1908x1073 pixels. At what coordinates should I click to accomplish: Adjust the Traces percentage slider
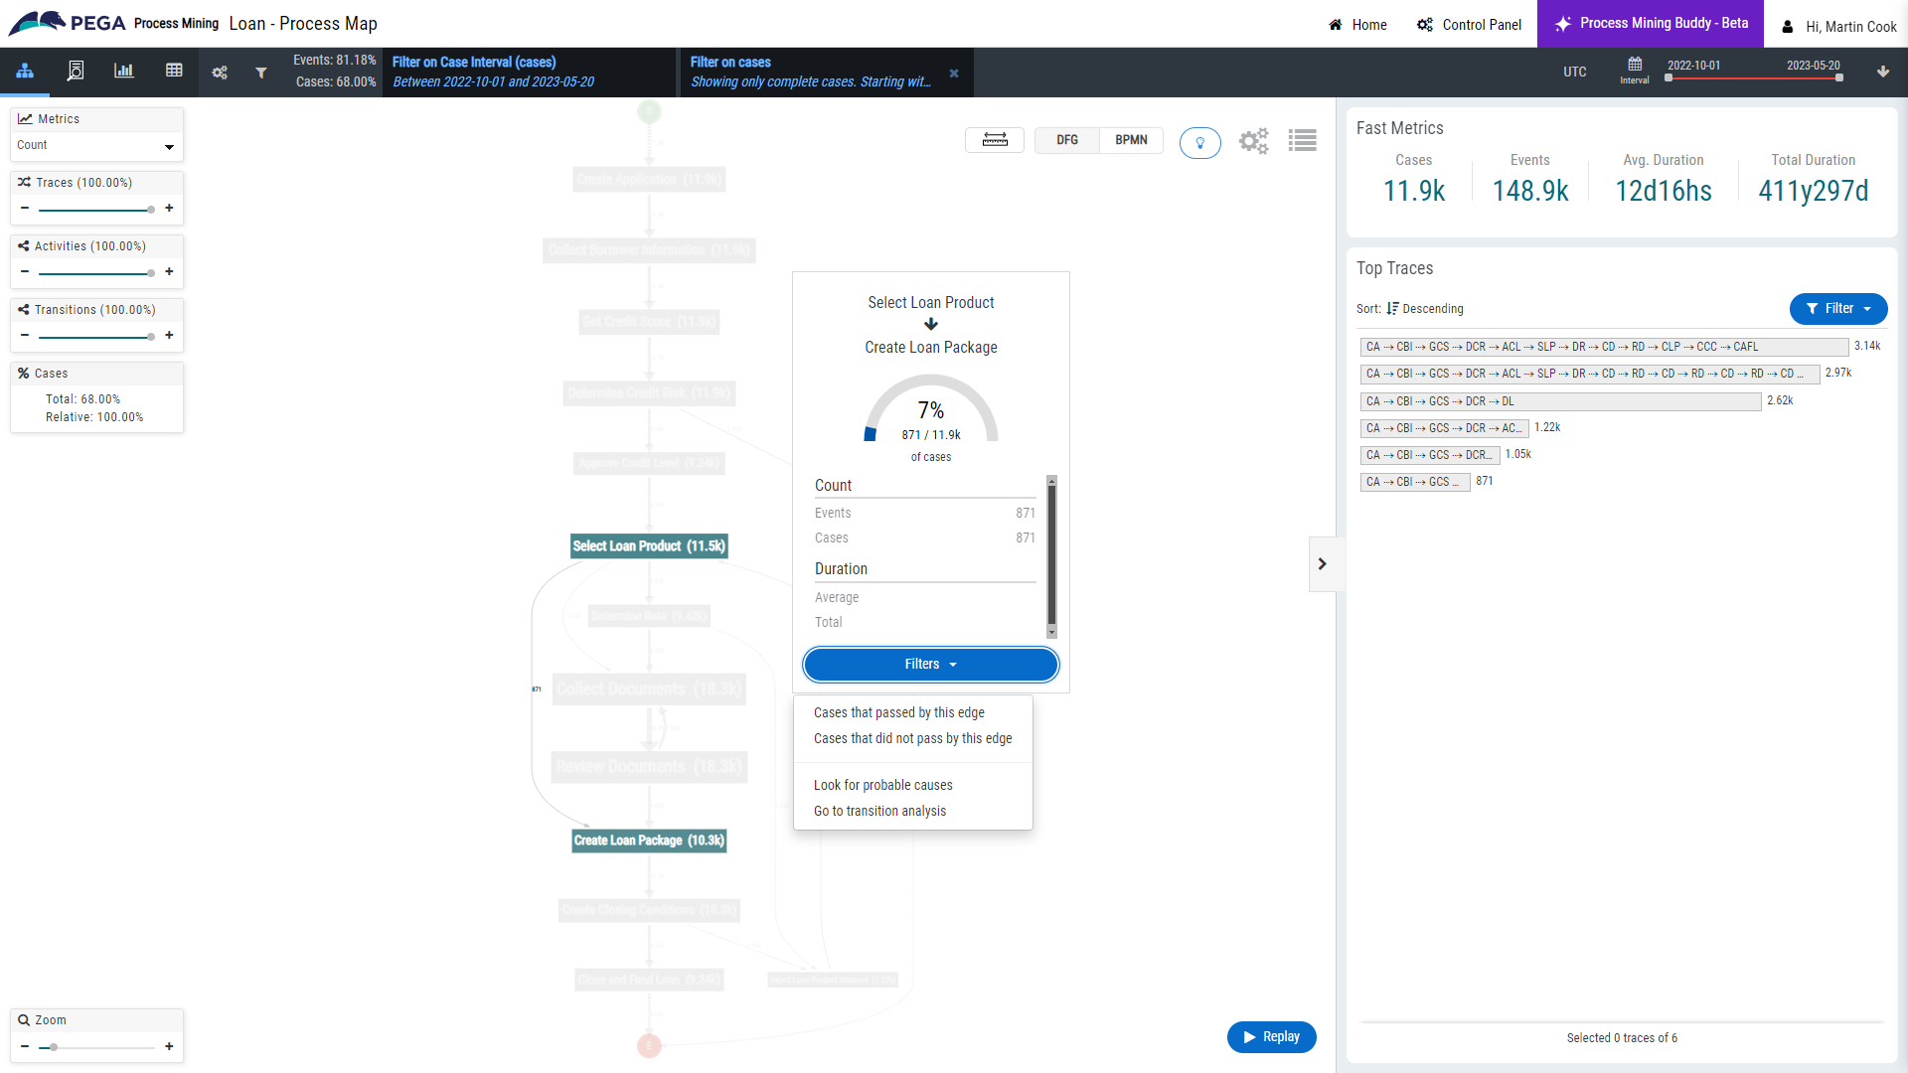(x=96, y=210)
